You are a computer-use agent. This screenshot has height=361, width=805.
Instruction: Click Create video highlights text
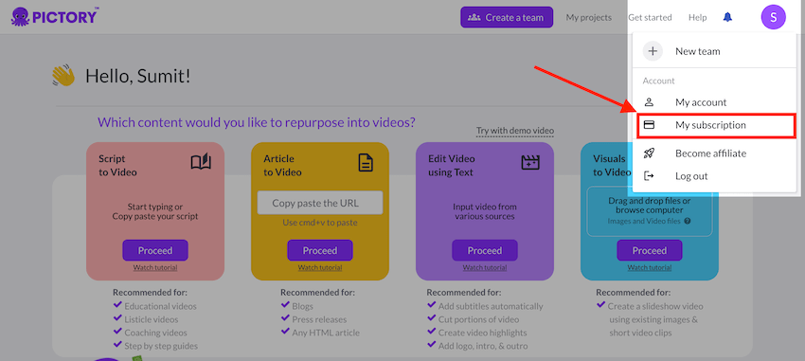tap(483, 333)
